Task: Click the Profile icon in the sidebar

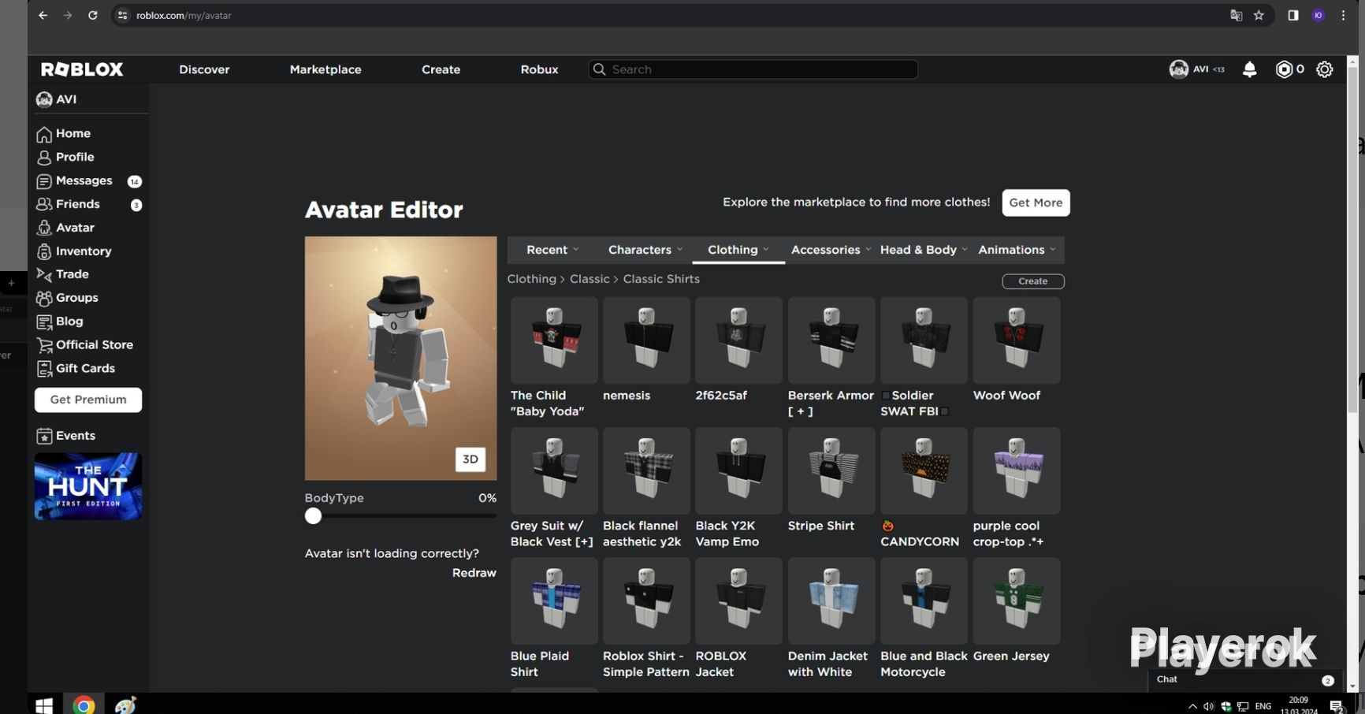Action: (44, 158)
